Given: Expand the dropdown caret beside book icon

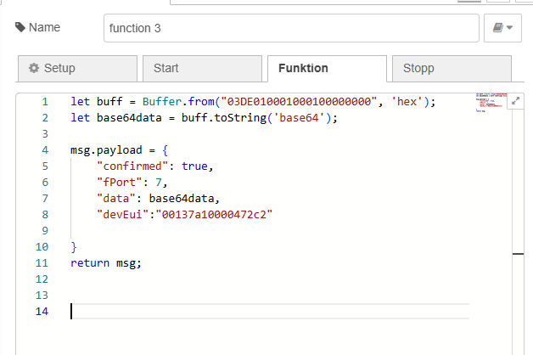Looking at the screenshot, I should (x=509, y=28).
